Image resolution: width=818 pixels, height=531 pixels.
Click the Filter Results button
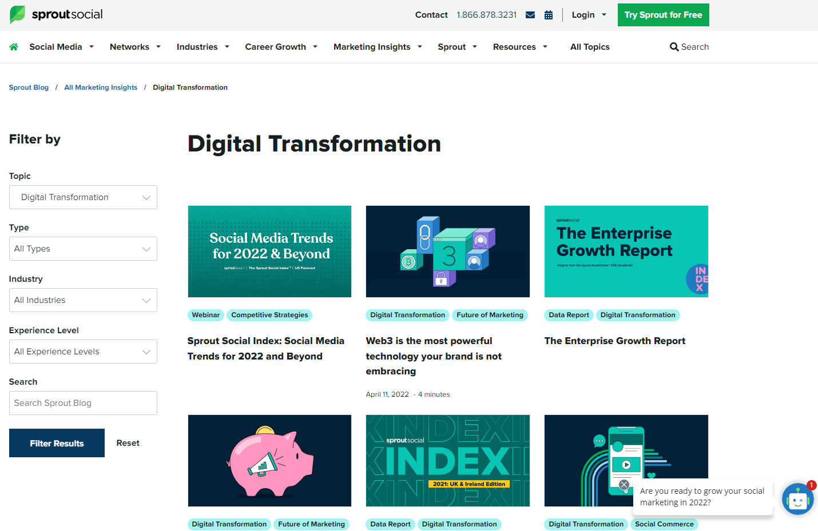(x=57, y=443)
